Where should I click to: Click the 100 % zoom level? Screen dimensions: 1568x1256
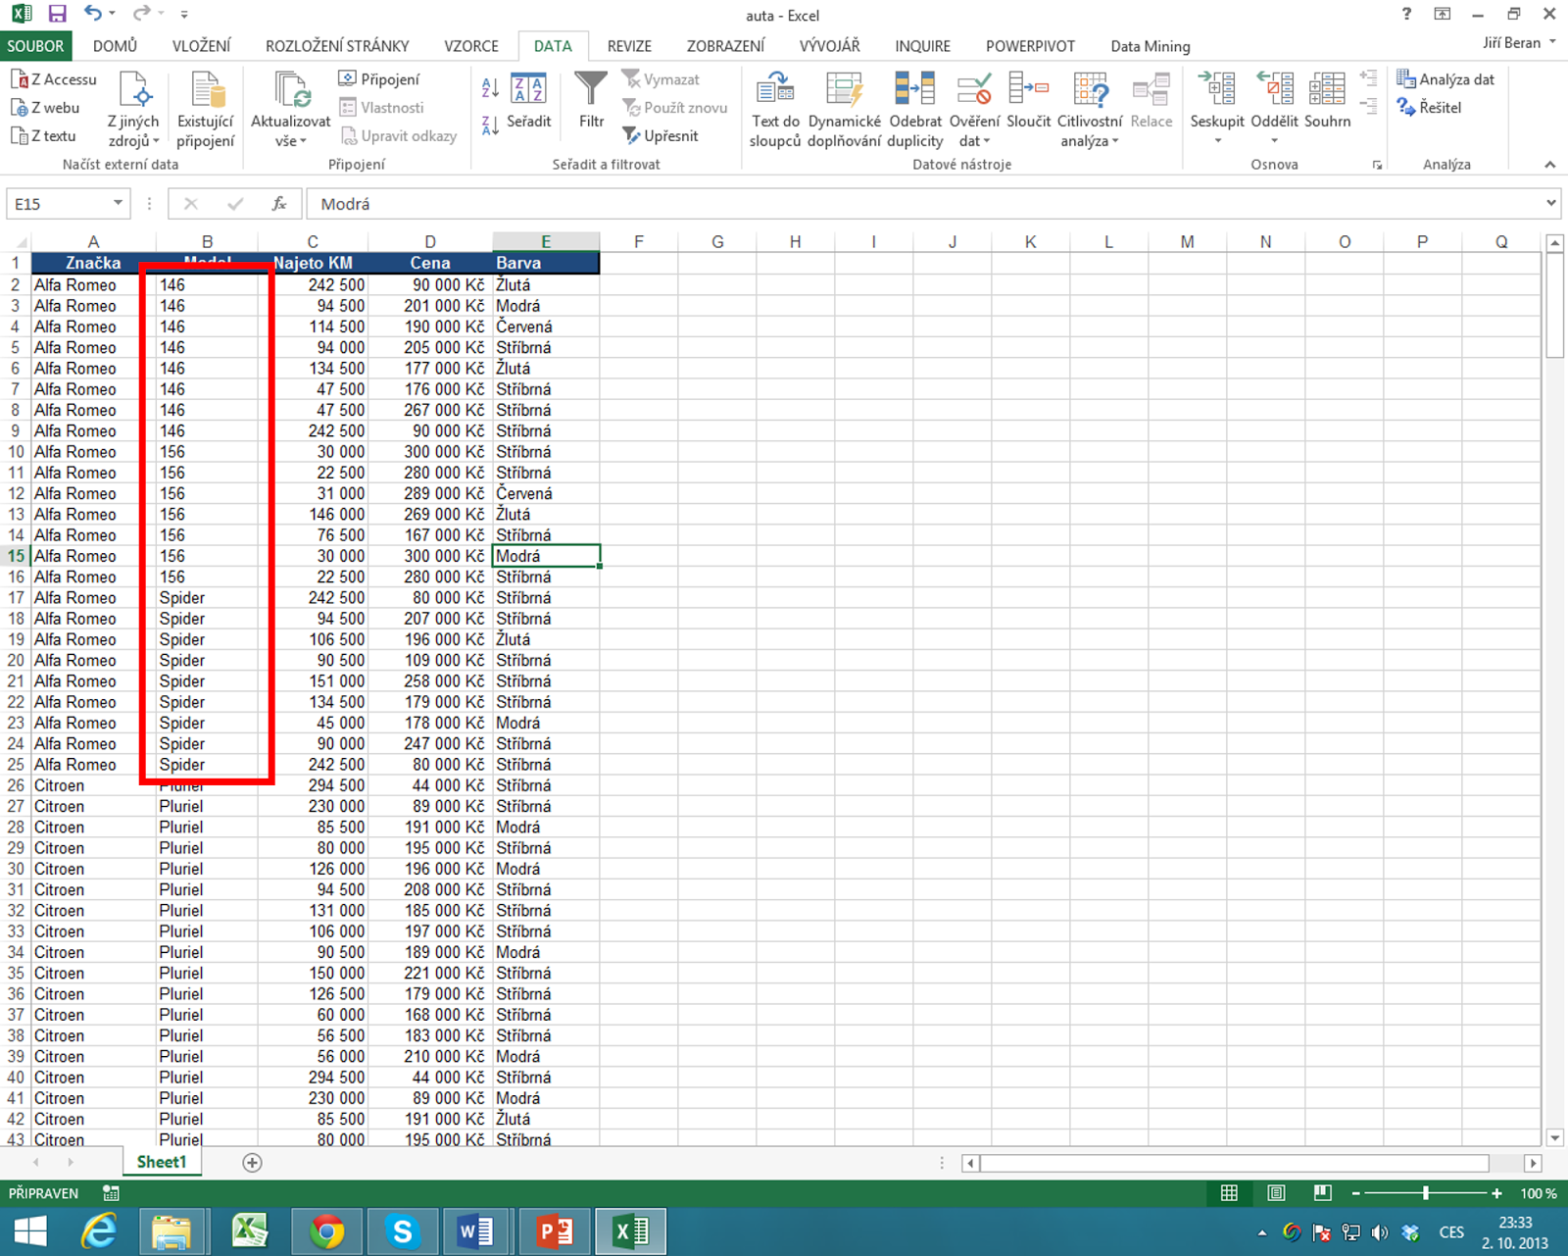(1538, 1193)
